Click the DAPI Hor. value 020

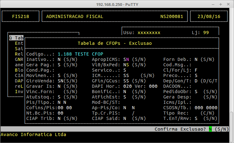[127, 86]
